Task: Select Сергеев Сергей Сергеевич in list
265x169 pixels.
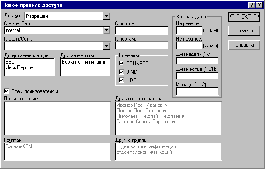Action: pos(146,122)
